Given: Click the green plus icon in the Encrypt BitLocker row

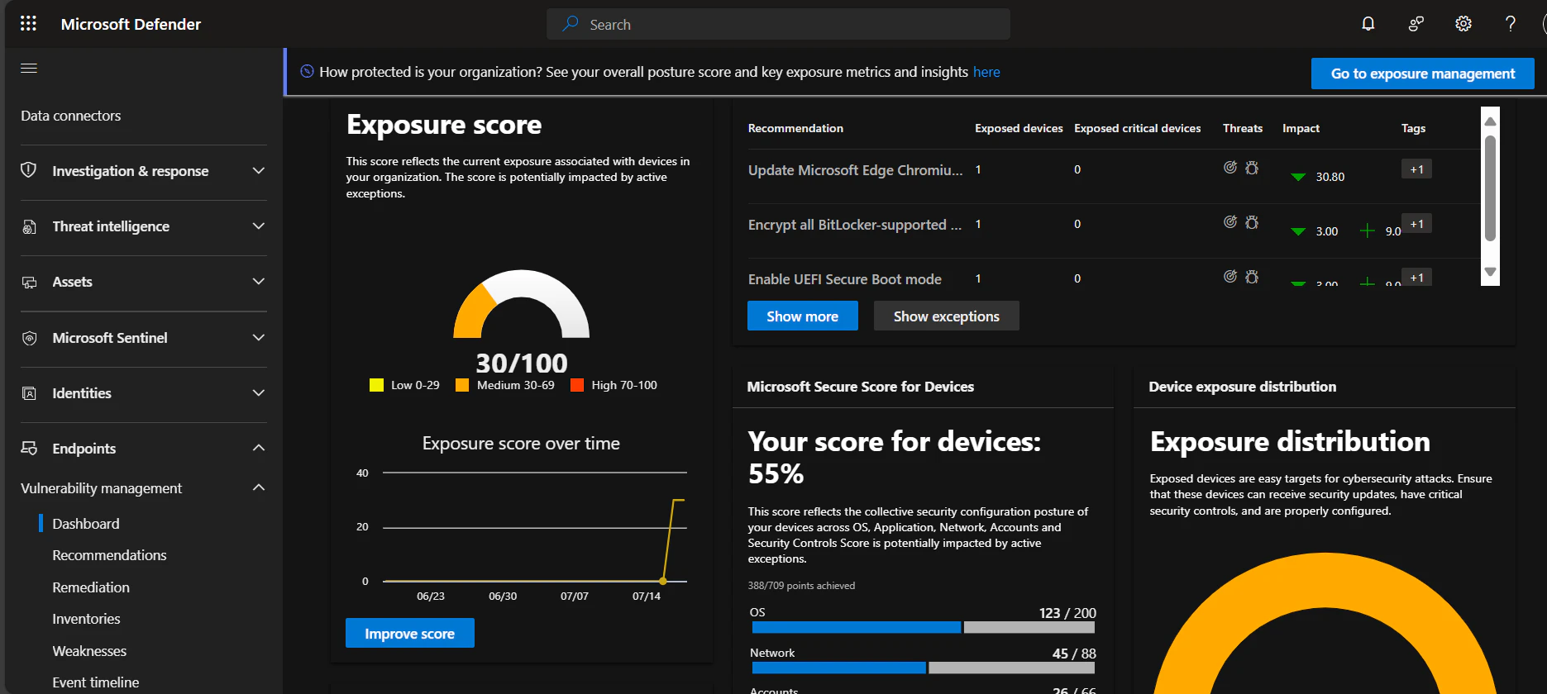Looking at the screenshot, I should tap(1367, 231).
